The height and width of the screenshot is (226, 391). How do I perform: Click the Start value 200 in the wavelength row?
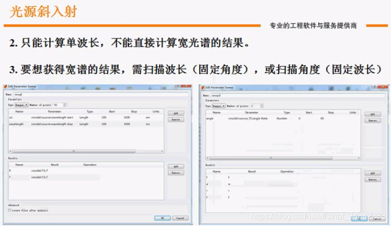pyautogui.click(x=104, y=124)
